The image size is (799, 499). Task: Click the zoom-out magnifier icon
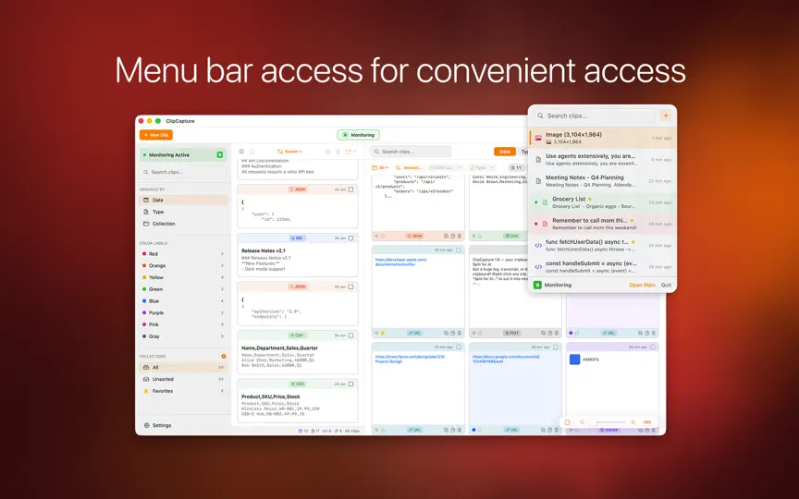coord(582,422)
